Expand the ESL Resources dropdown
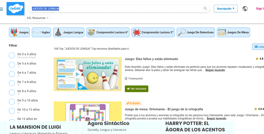 38,18
